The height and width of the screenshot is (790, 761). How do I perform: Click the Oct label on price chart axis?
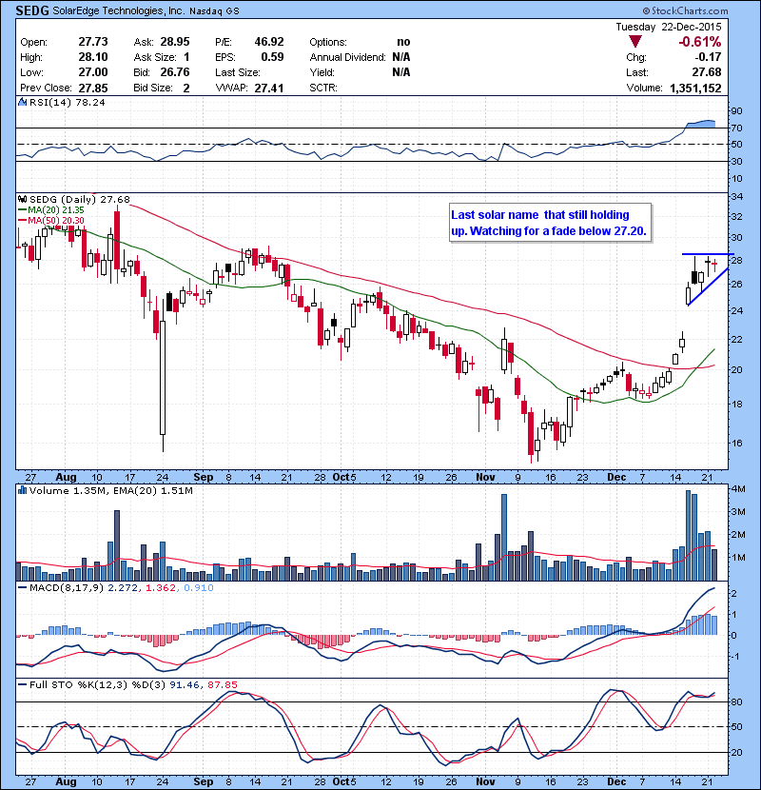[341, 477]
